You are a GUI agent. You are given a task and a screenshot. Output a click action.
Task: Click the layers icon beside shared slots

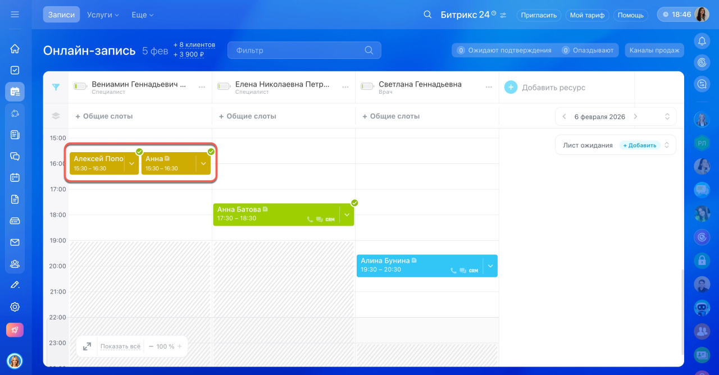[x=56, y=116]
